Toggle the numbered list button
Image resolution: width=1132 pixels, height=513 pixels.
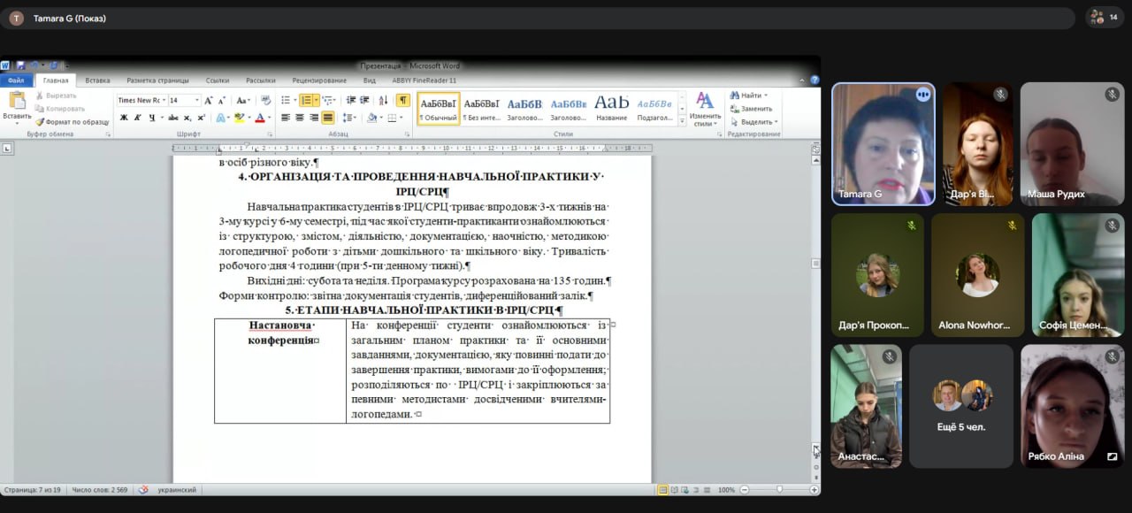click(x=307, y=100)
